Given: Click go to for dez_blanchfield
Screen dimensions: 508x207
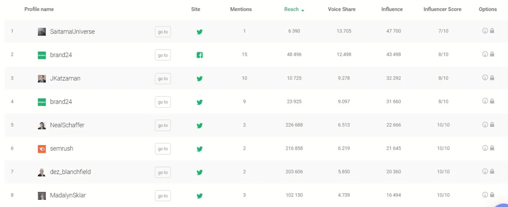Looking at the screenshot, I should click(163, 172).
